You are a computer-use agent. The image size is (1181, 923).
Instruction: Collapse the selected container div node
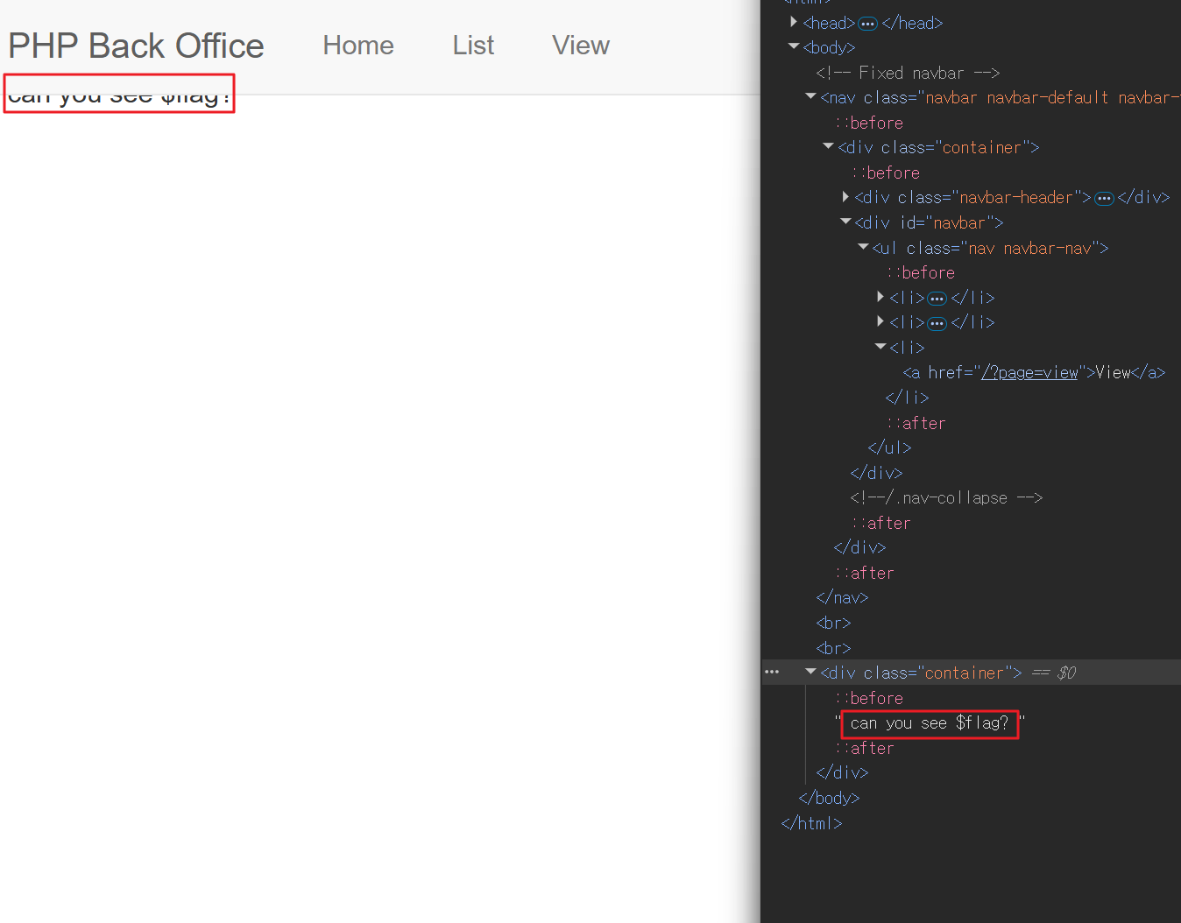click(810, 672)
